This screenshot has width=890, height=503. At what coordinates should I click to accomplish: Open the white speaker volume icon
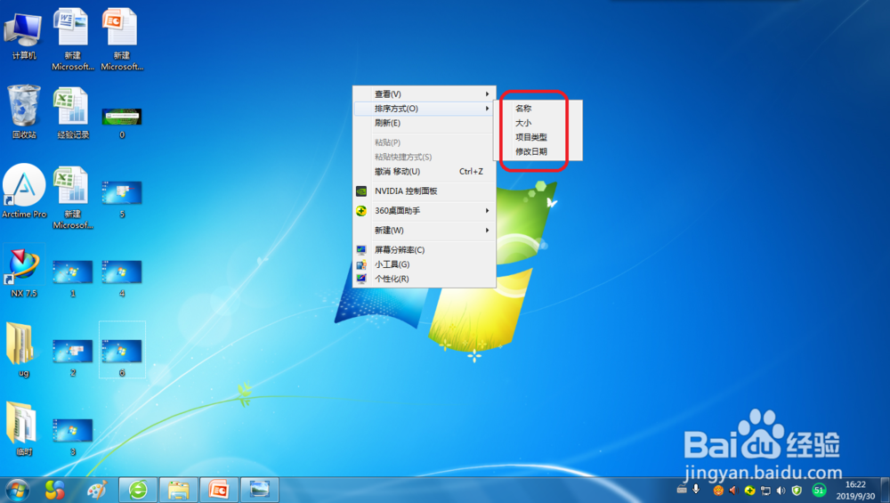click(781, 491)
